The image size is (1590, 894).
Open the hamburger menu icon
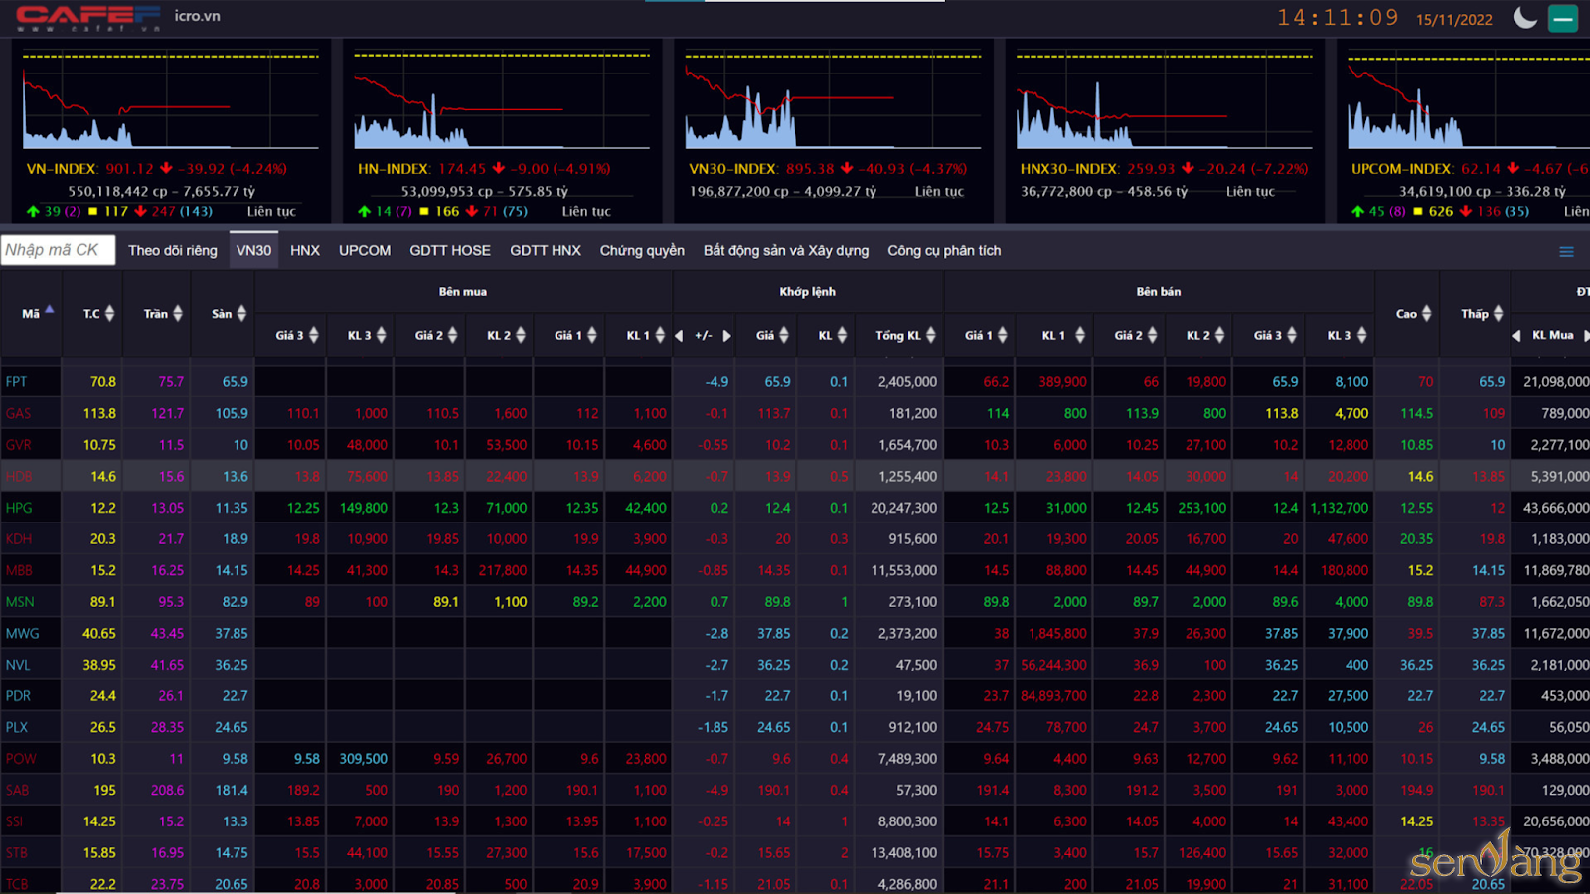click(x=1566, y=252)
